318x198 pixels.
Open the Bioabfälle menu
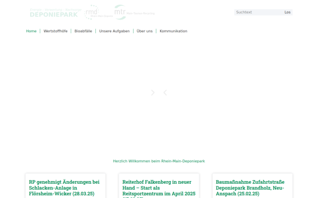83,31
